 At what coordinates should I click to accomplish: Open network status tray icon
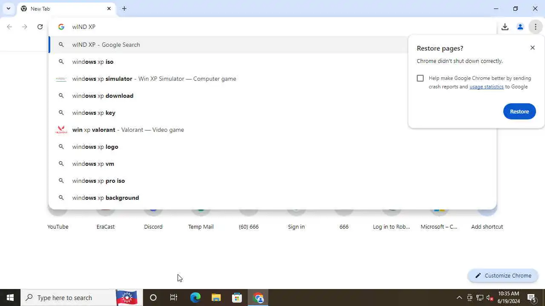coord(480,297)
